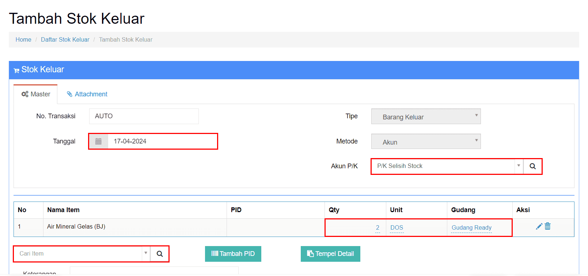Delete row using the trash icon
The width and height of the screenshot is (588, 276).
tap(547, 227)
